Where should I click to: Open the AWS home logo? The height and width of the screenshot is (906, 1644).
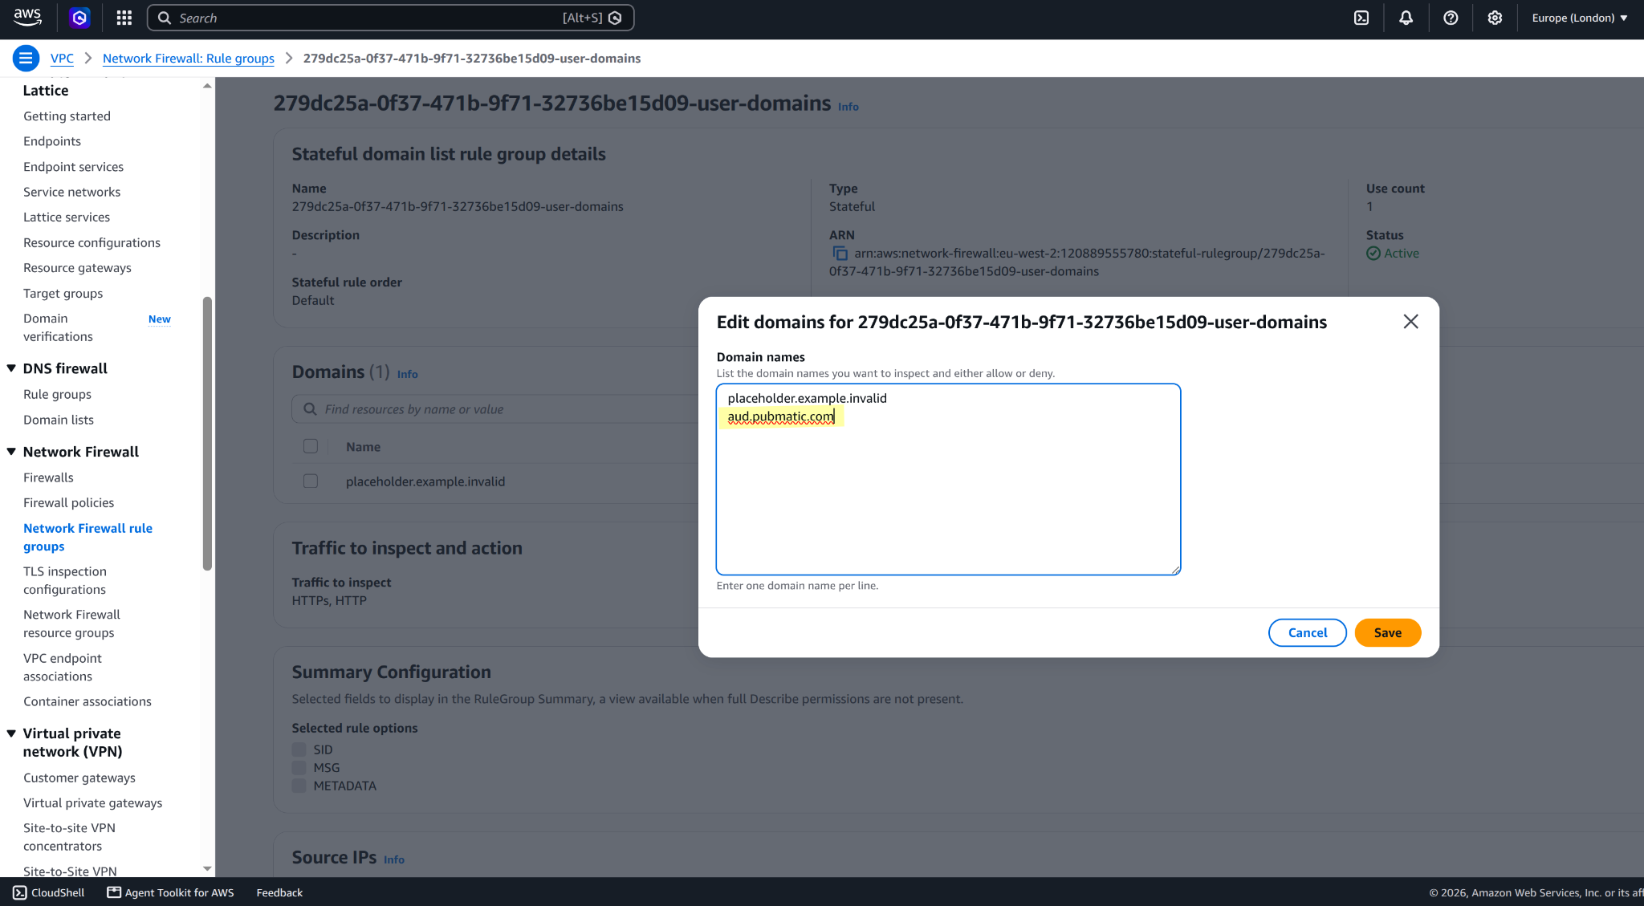[27, 18]
